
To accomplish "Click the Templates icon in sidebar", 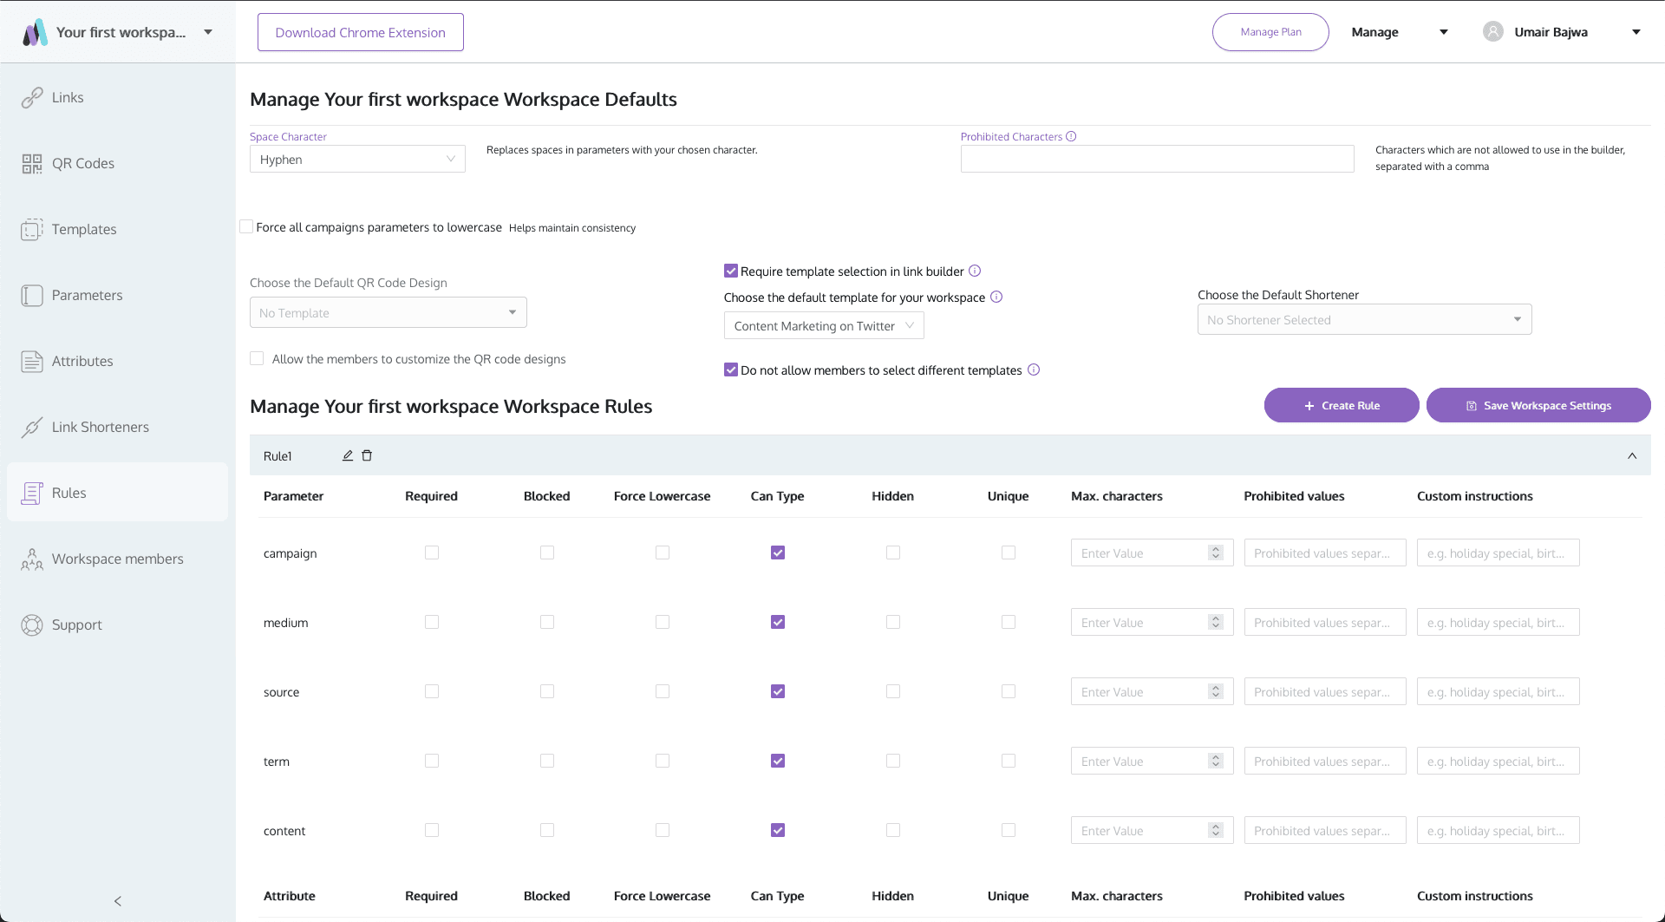I will click(x=32, y=230).
